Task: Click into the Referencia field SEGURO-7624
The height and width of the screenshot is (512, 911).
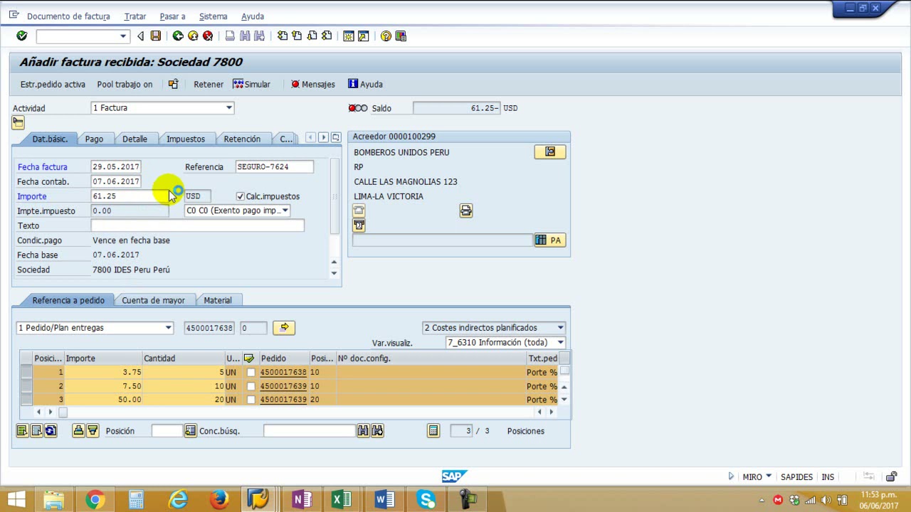Action: (x=274, y=166)
